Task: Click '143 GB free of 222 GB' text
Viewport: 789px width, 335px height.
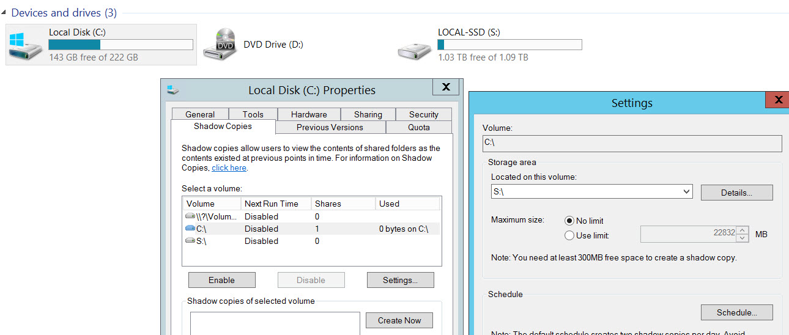Action: [94, 57]
